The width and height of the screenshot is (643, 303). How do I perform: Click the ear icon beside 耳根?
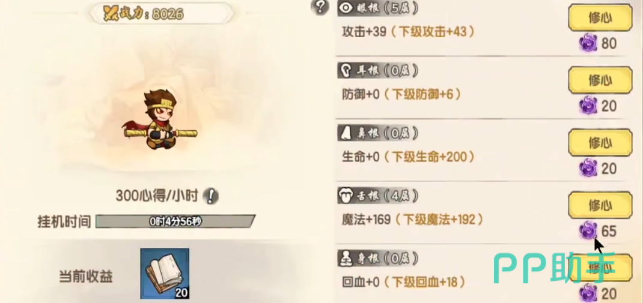[x=347, y=71]
